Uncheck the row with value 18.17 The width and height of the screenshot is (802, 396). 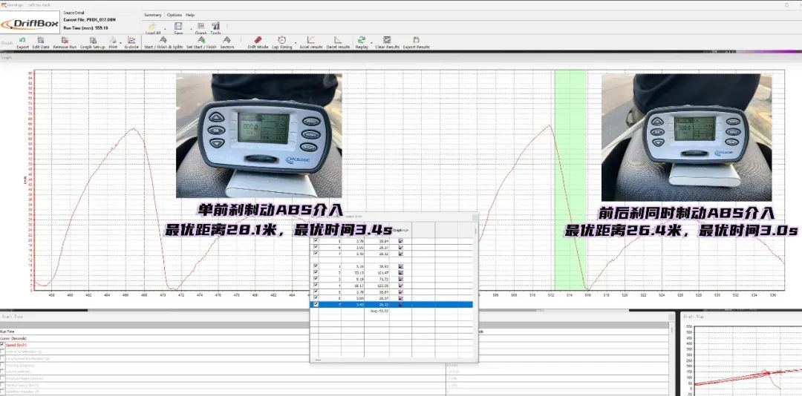pos(316,285)
